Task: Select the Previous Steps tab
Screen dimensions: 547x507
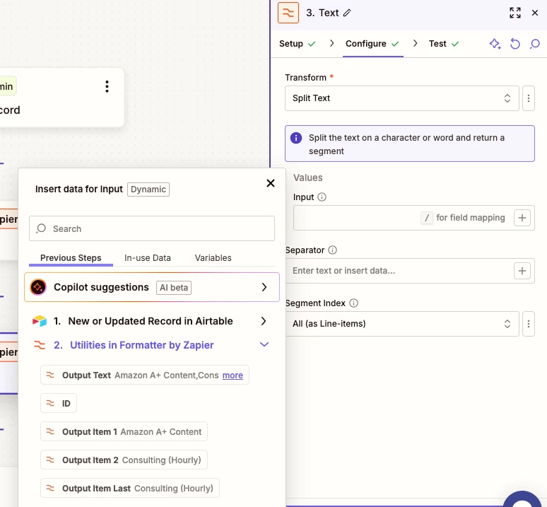Action: [x=71, y=258]
